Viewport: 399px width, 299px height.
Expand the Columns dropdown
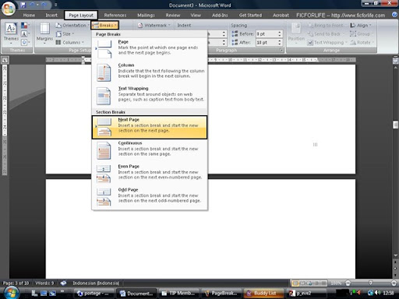coord(70,42)
